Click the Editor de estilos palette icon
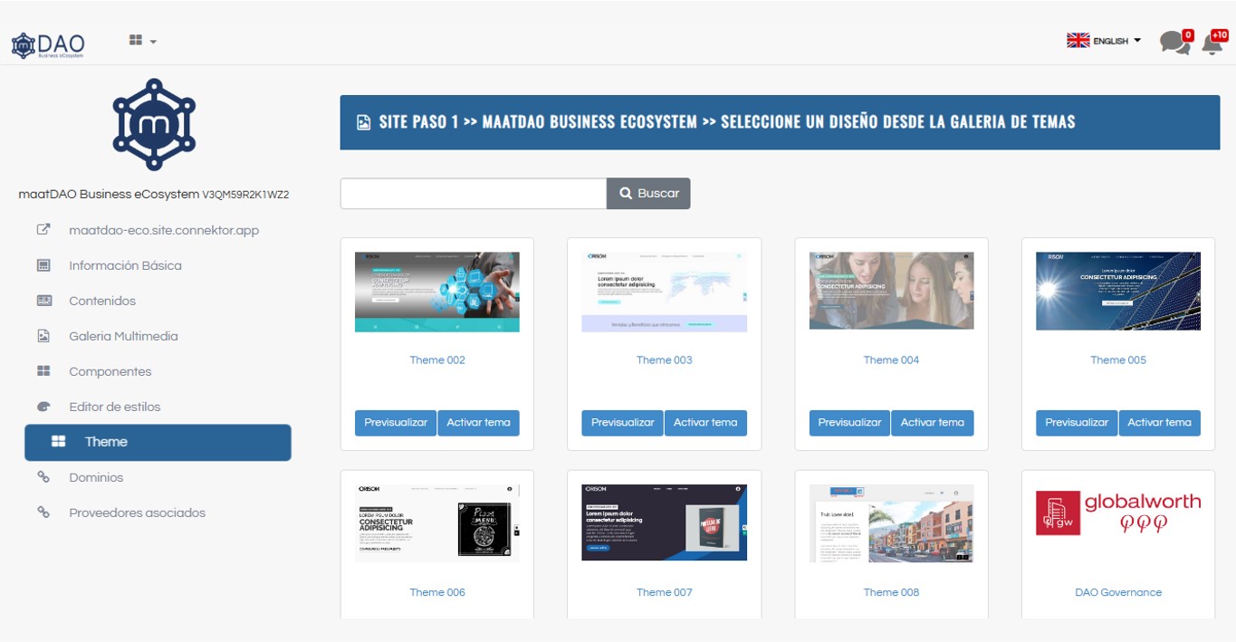 pos(43,407)
